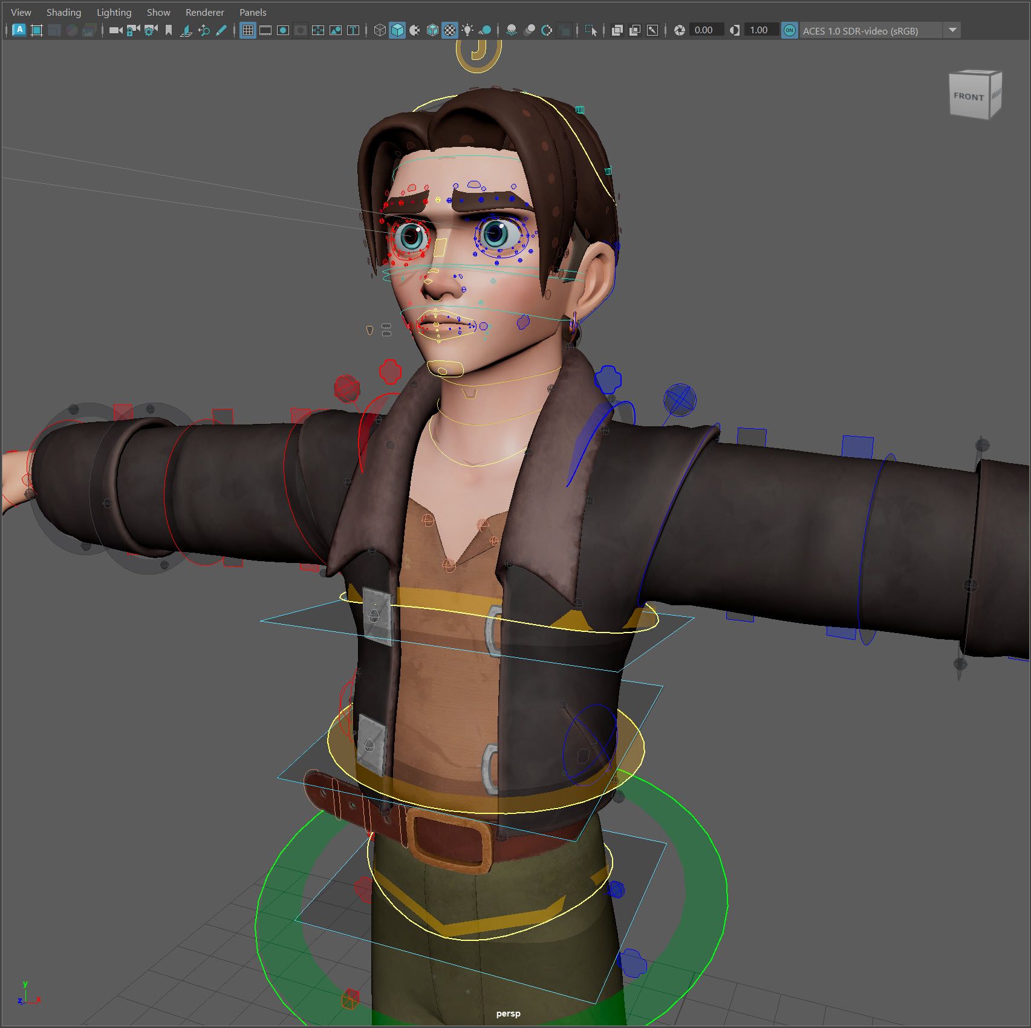Click the blue 'A' icon in panel toolbar
This screenshot has height=1028, width=1031.
(19, 30)
